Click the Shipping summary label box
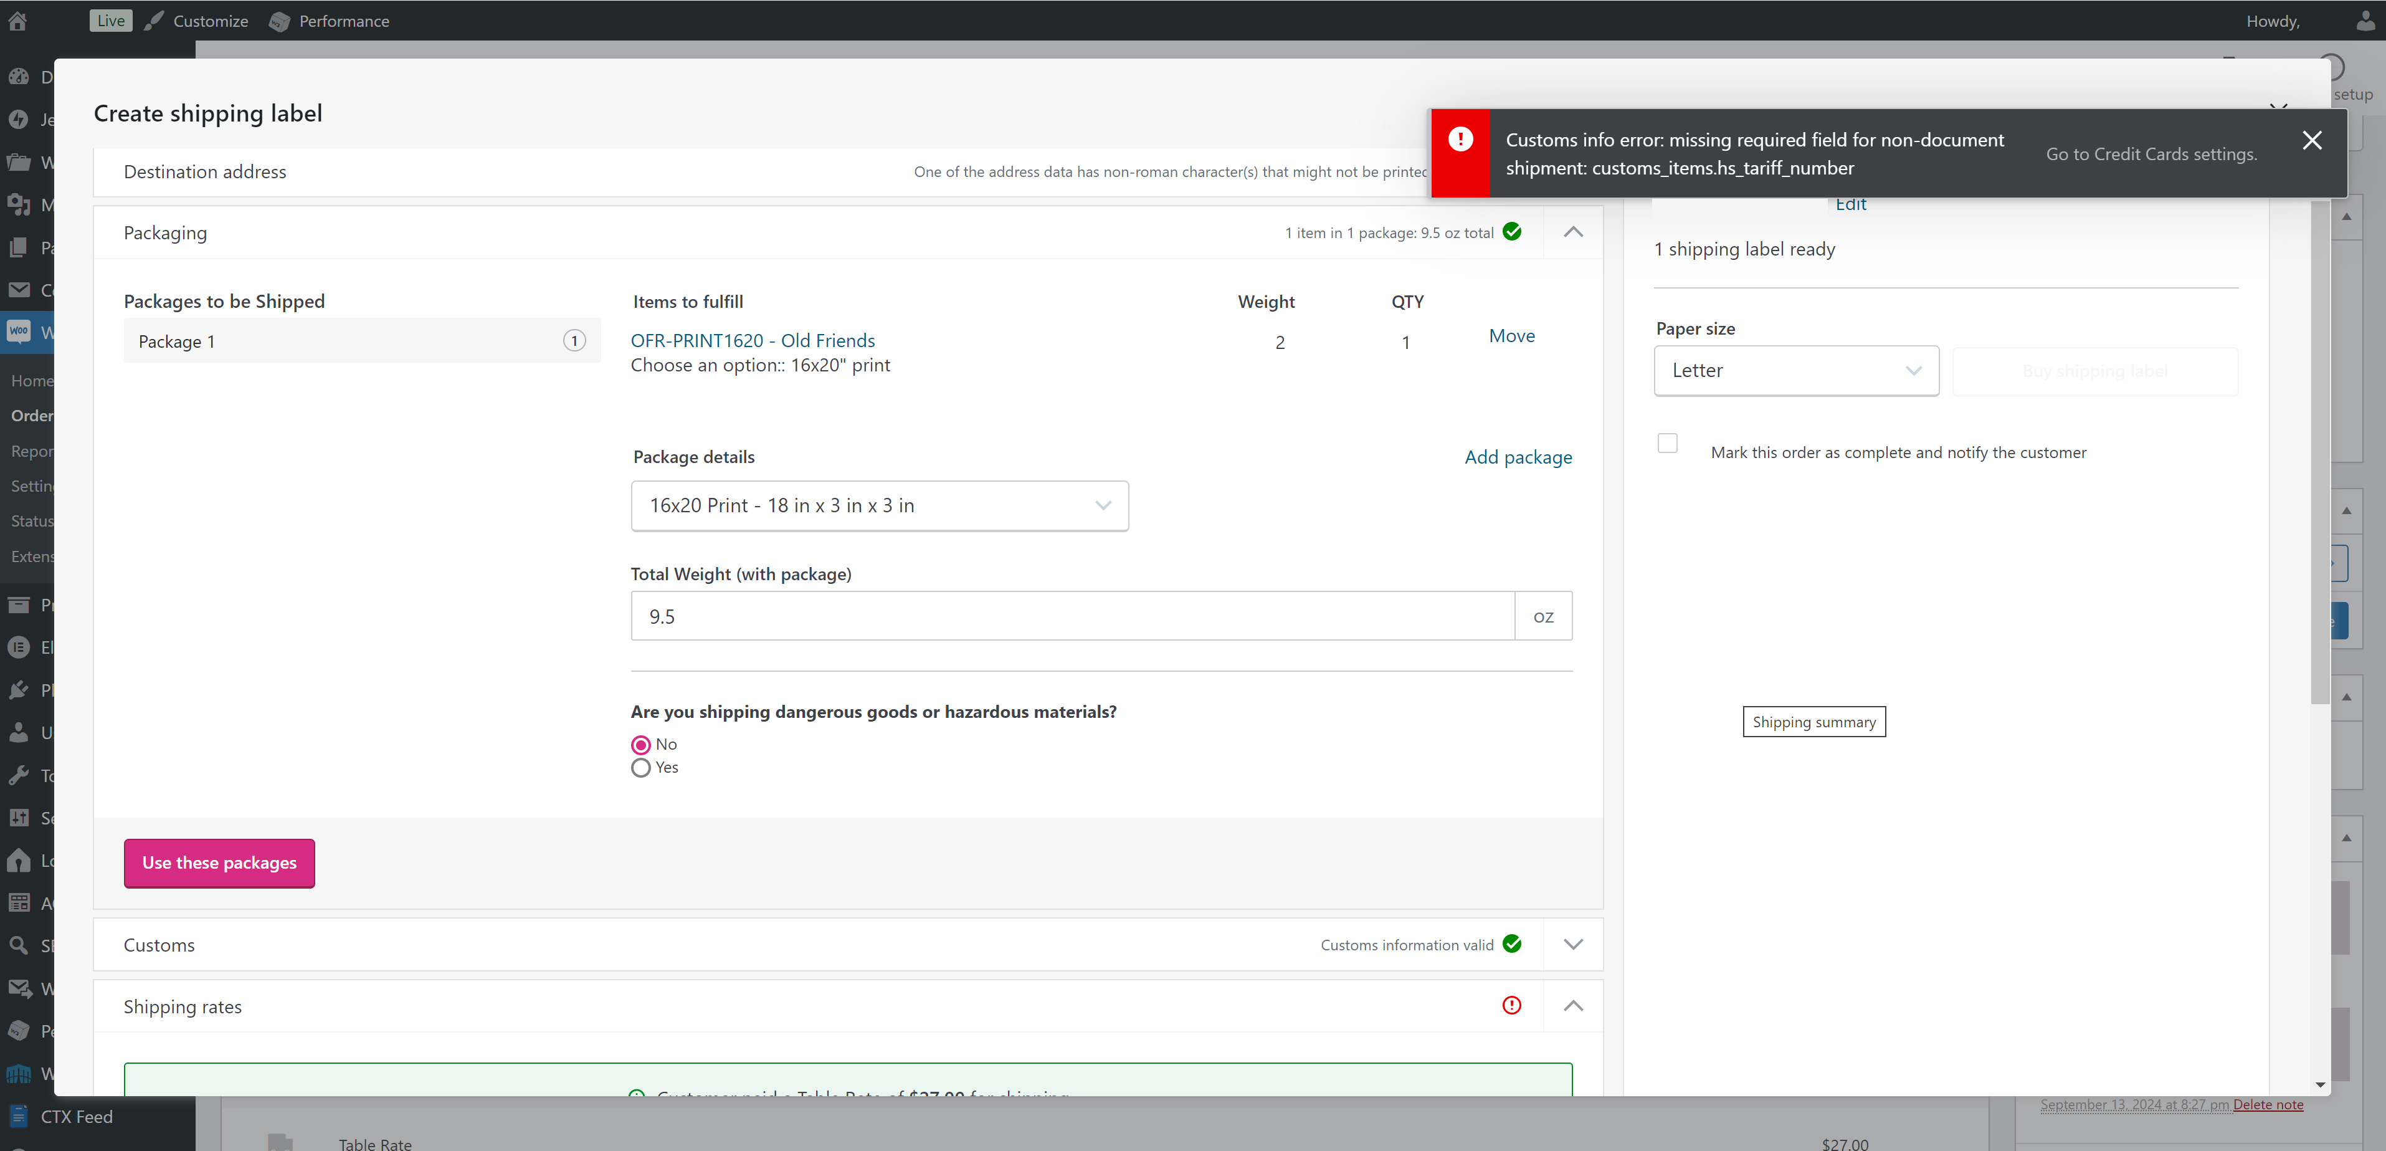 coord(1813,722)
